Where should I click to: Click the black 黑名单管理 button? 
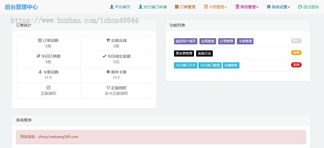(184, 53)
